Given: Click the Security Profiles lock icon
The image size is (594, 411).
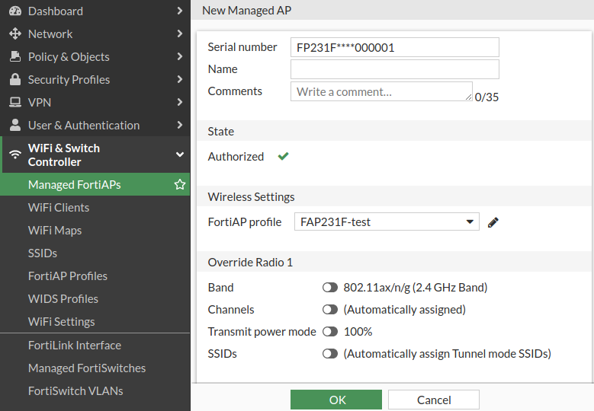Looking at the screenshot, I should point(14,80).
